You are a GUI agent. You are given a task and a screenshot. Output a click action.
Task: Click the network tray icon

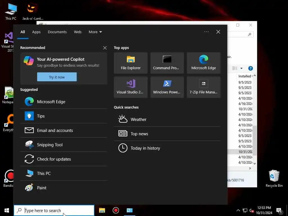pos(245,210)
